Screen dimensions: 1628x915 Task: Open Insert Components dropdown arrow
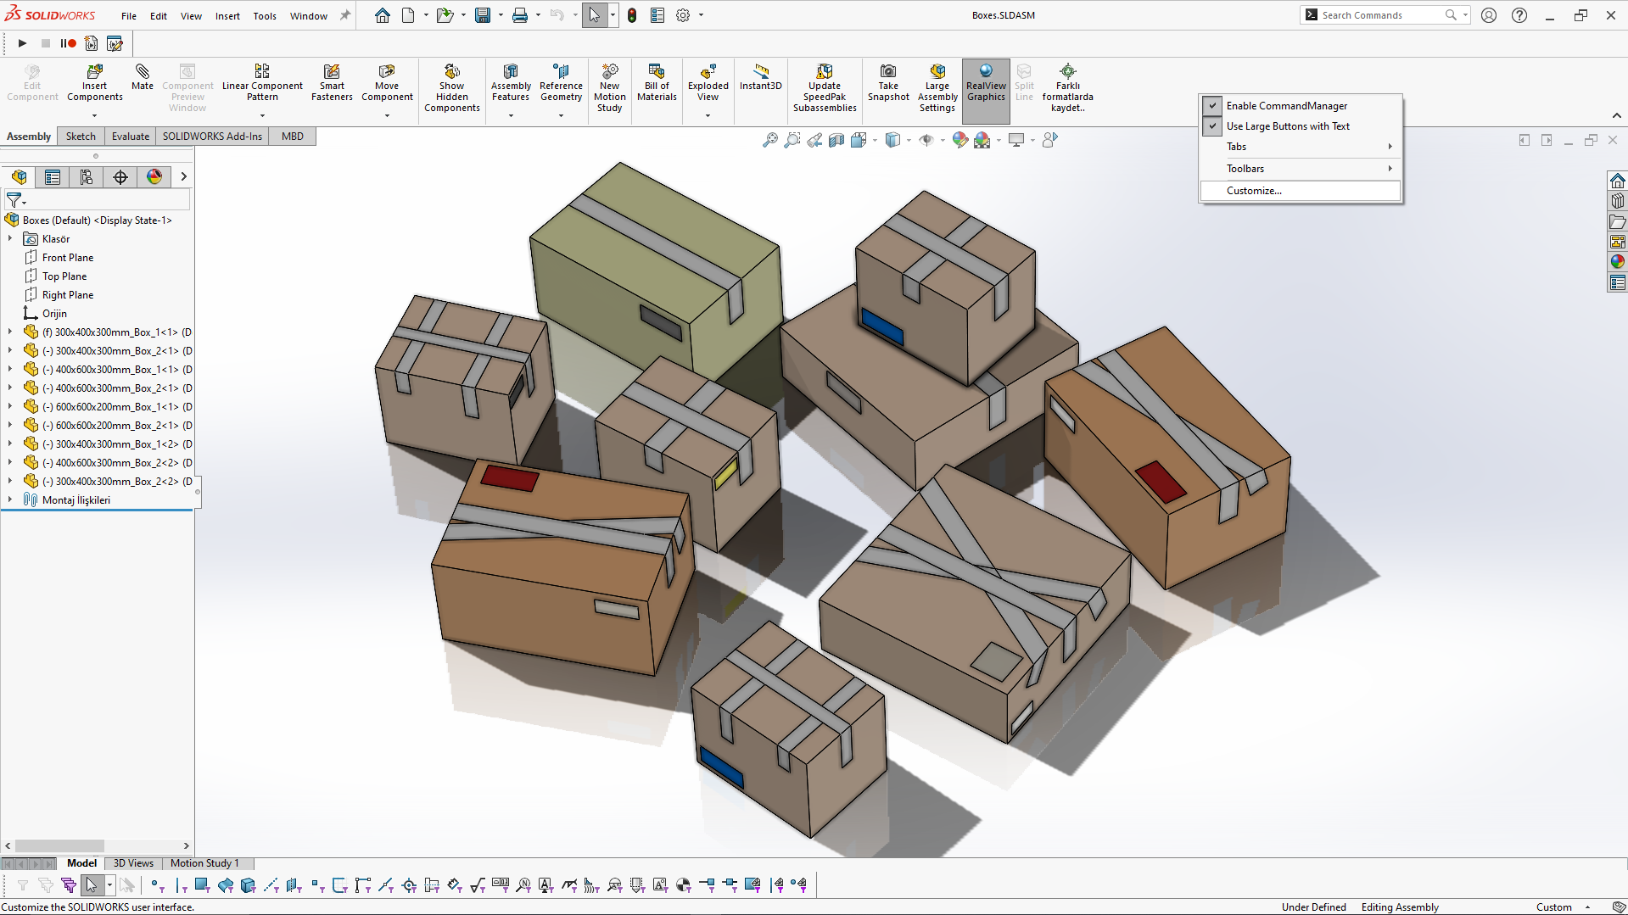pyautogui.click(x=94, y=115)
